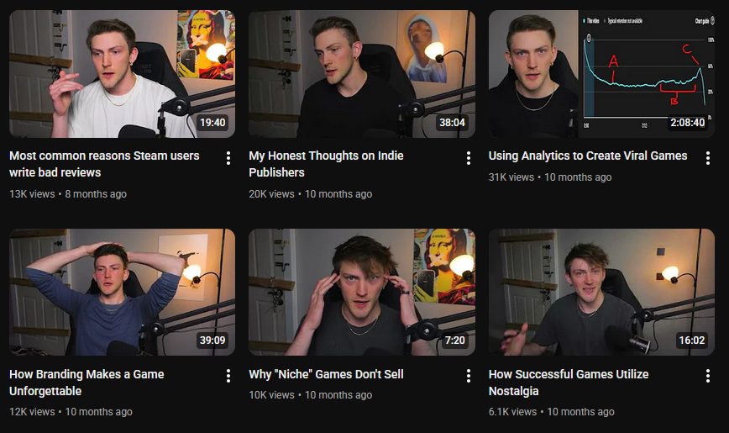Open 'How Successful Games Utilize Nostalgia' title
The image size is (729, 433).
(x=568, y=383)
